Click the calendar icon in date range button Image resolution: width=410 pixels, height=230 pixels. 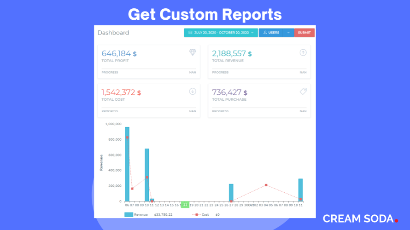(190, 33)
